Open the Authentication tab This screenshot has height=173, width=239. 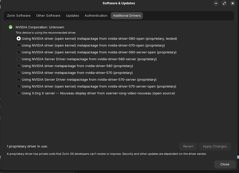[x=96, y=16]
